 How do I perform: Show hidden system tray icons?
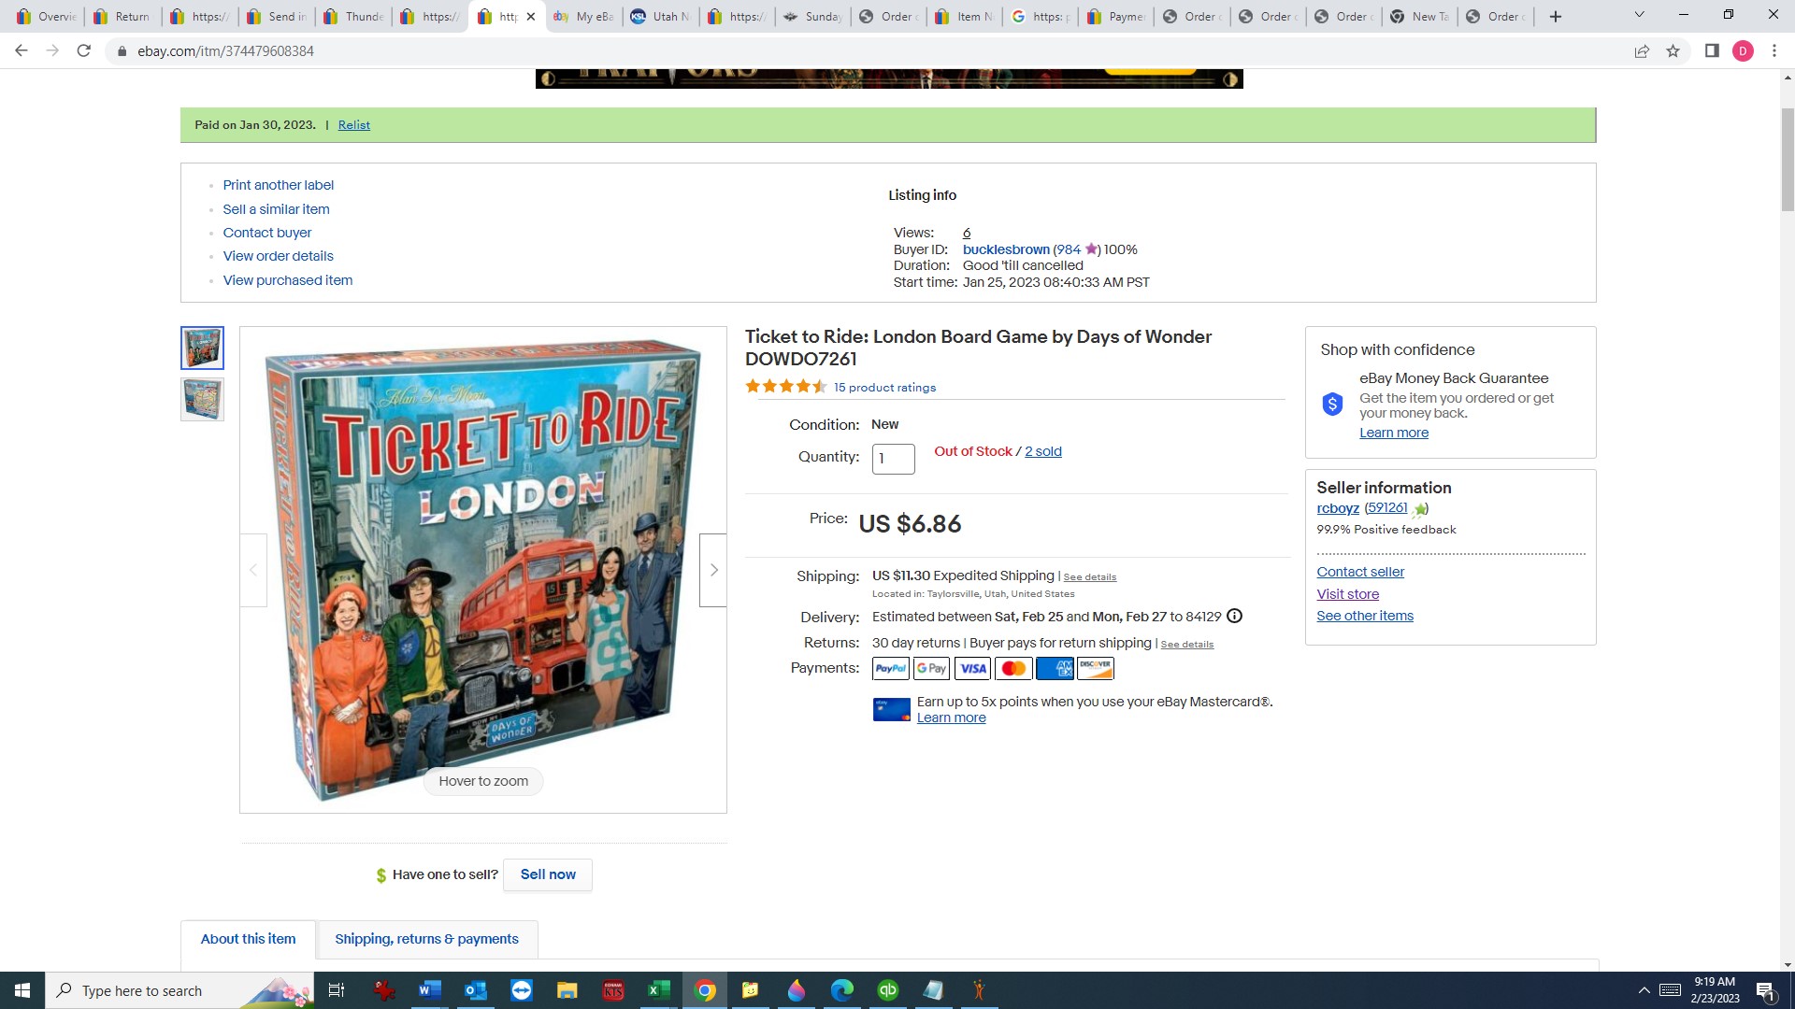click(1644, 990)
